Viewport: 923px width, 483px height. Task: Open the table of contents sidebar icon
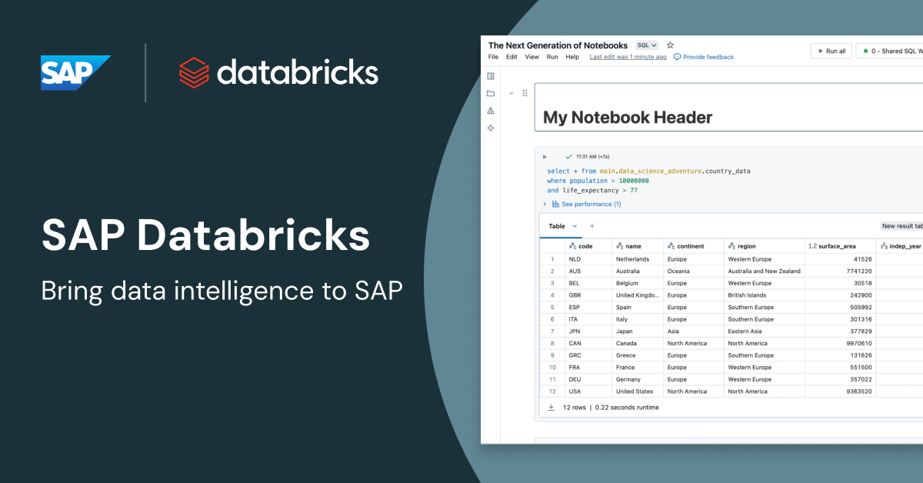point(491,76)
